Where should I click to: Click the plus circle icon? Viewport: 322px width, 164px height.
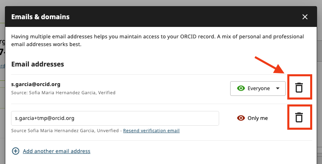tap(16, 151)
